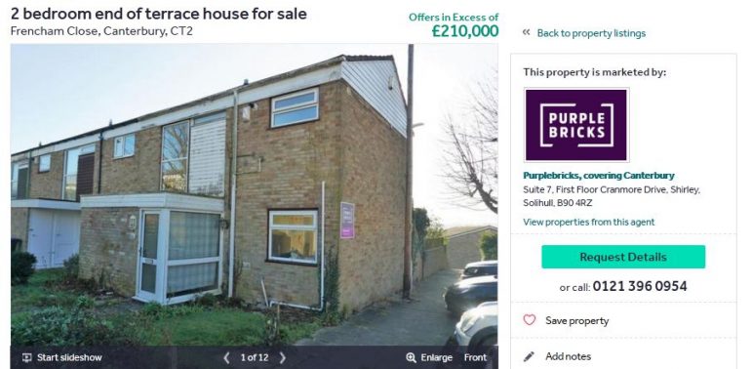Select the Add notes option

point(568,356)
